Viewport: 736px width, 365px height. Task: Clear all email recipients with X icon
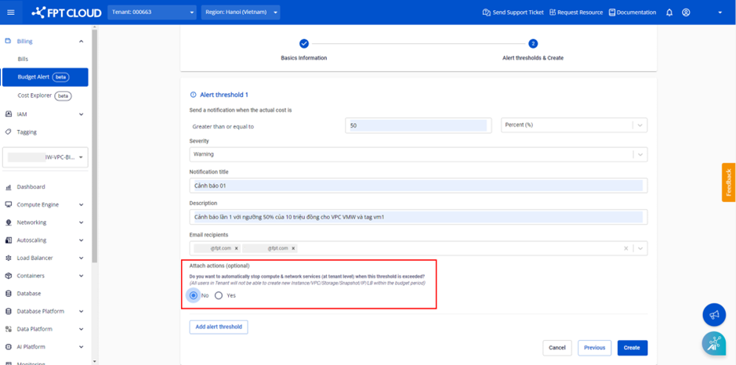click(625, 248)
